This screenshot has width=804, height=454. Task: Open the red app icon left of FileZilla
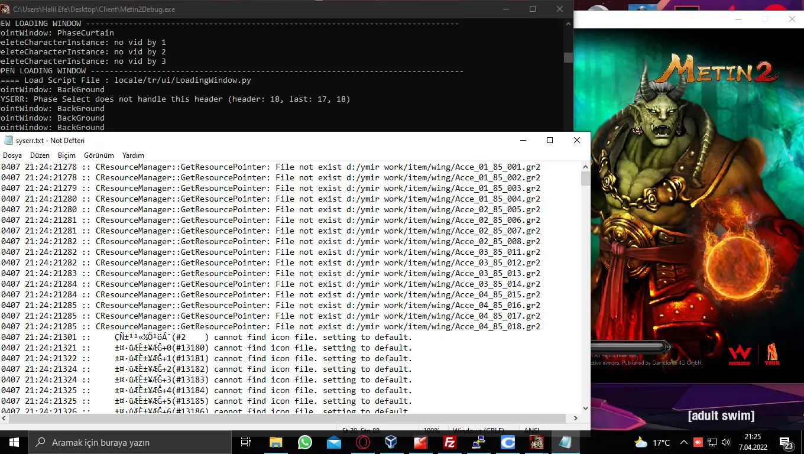coord(421,442)
